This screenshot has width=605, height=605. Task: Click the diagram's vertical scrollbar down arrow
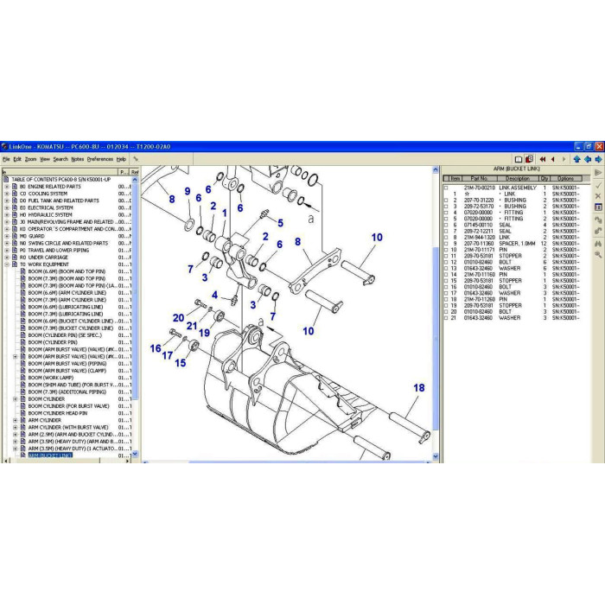pyautogui.click(x=436, y=456)
